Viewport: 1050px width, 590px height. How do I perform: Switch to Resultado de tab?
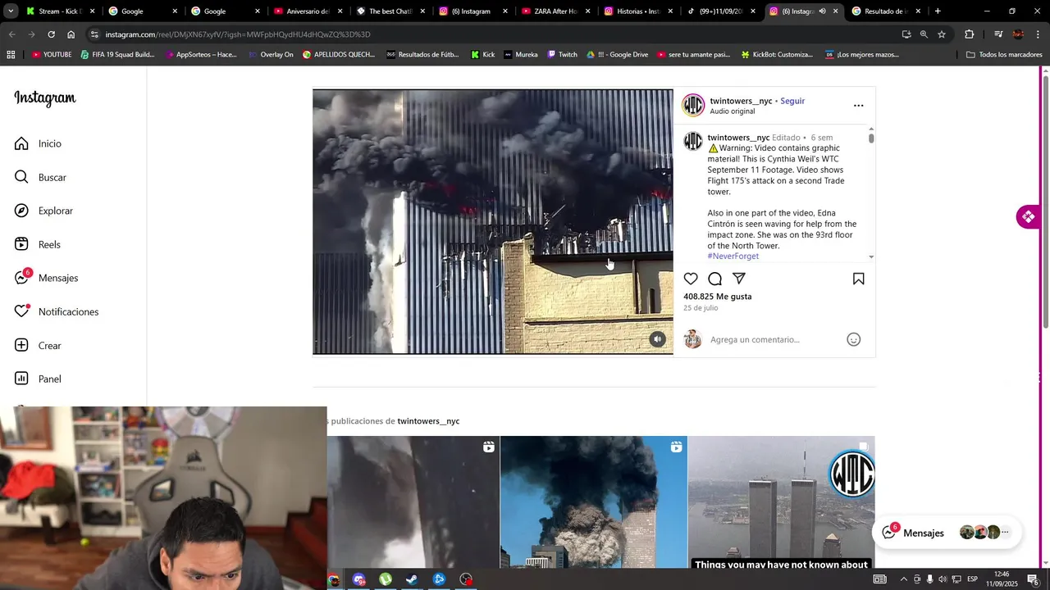[x=885, y=11]
